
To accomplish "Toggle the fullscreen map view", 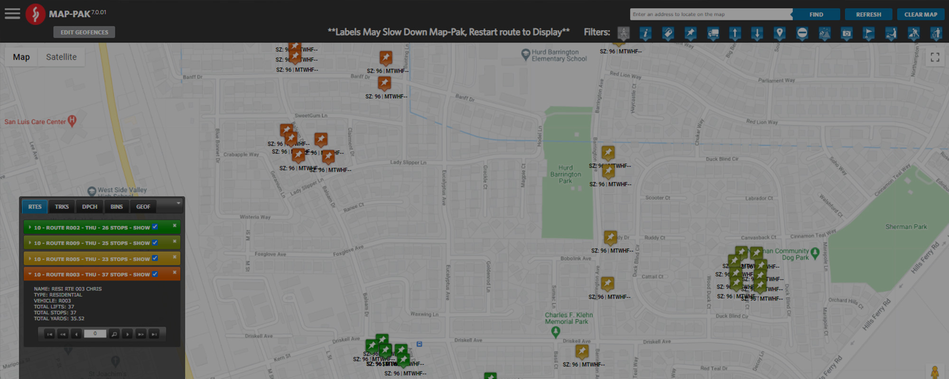I will point(935,57).
